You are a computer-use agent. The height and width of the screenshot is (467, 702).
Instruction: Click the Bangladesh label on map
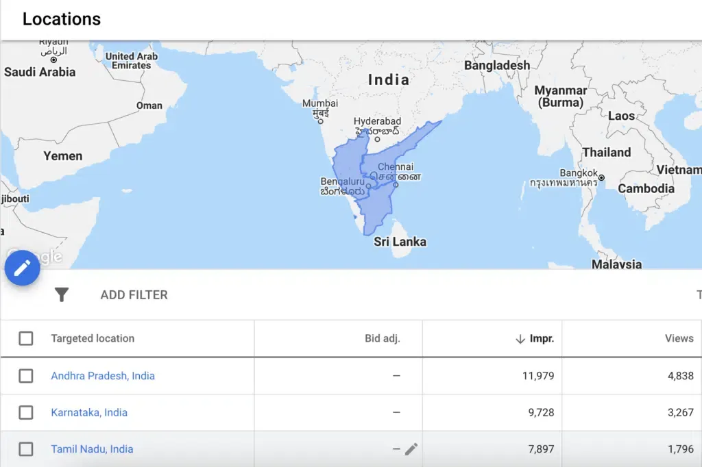pyautogui.click(x=497, y=65)
